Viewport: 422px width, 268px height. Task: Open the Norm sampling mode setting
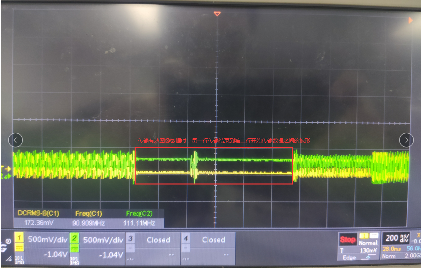(x=389, y=256)
